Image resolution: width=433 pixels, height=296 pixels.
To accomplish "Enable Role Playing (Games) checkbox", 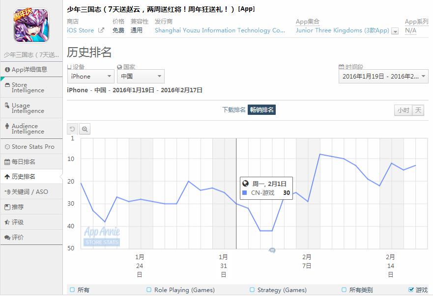I will (x=149, y=290).
